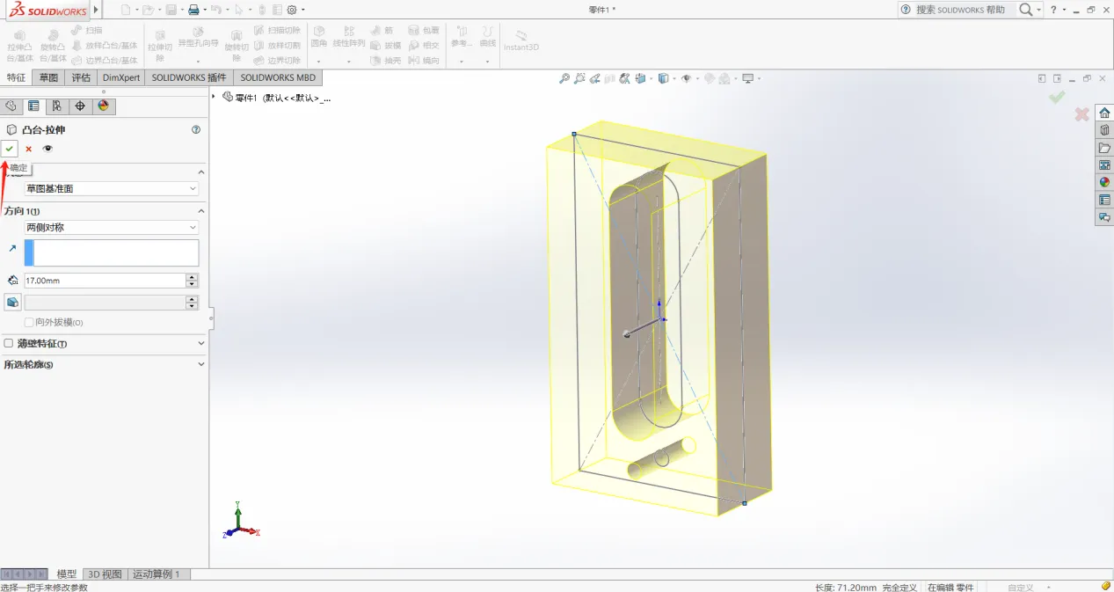The width and height of the screenshot is (1114, 592).
Task: Open the DisplayManager color ball tab
Action: click(103, 106)
